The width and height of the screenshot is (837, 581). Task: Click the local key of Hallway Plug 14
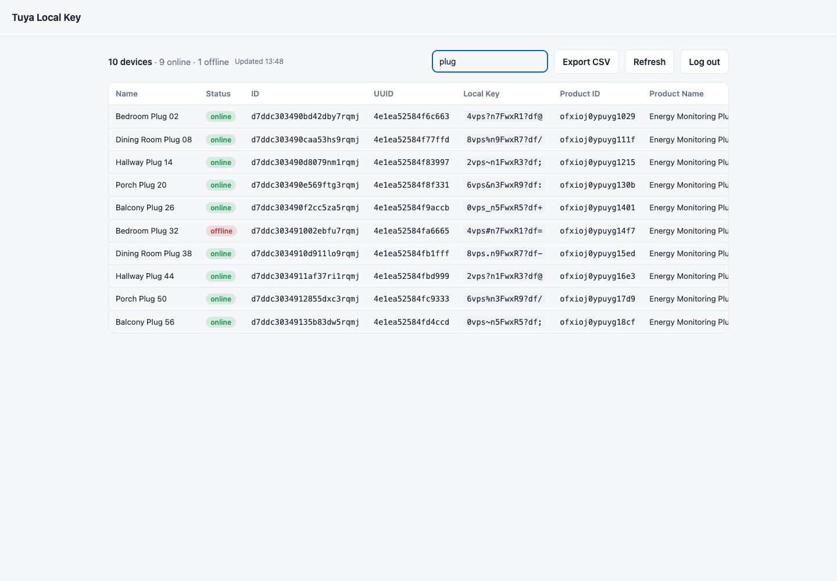pyautogui.click(x=505, y=162)
